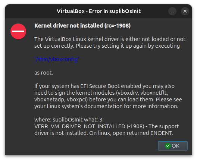Click the dialog title 'VirtualBox - Error In suplibOsInit'
The height and width of the screenshot is (161, 197).
[98, 11]
